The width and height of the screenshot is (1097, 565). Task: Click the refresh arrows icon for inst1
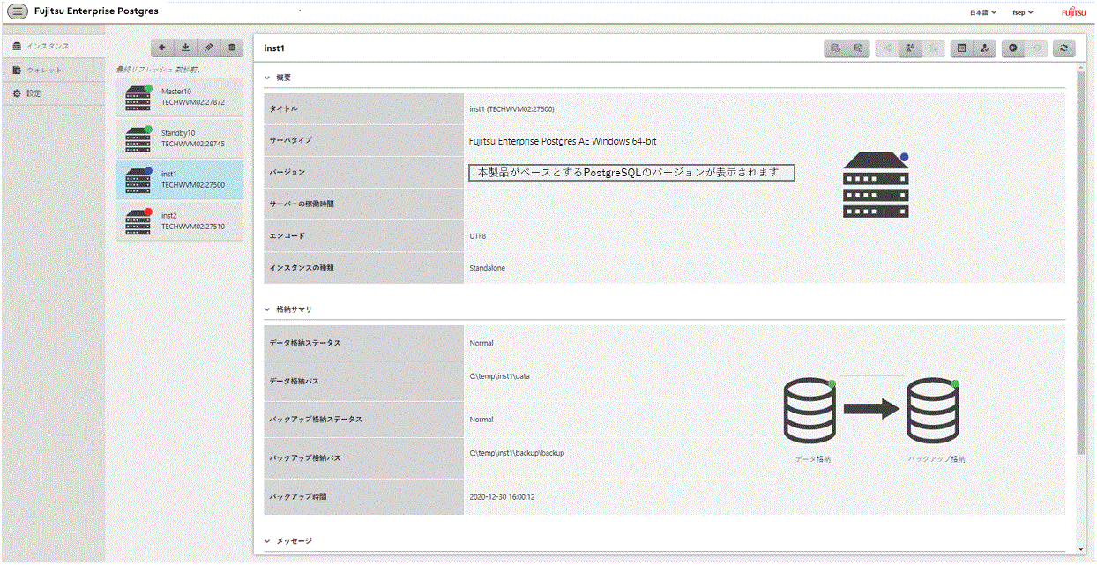[1064, 48]
